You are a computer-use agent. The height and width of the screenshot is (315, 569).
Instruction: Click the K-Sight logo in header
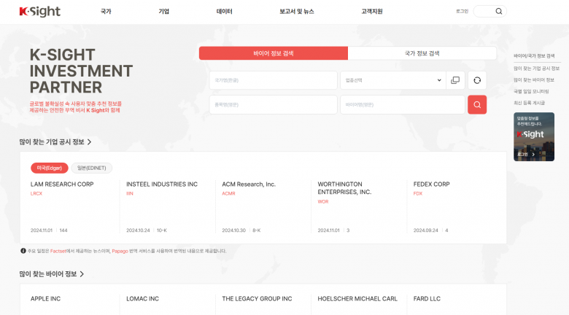40,12
